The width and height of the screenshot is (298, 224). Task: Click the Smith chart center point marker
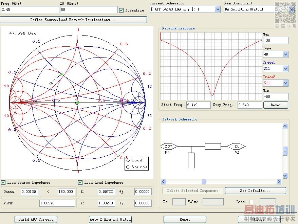click(x=77, y=103)
